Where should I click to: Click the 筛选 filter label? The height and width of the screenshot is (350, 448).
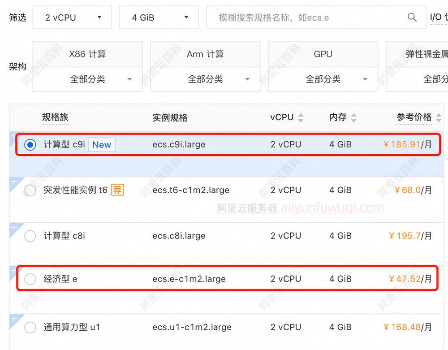coord(18,17)
